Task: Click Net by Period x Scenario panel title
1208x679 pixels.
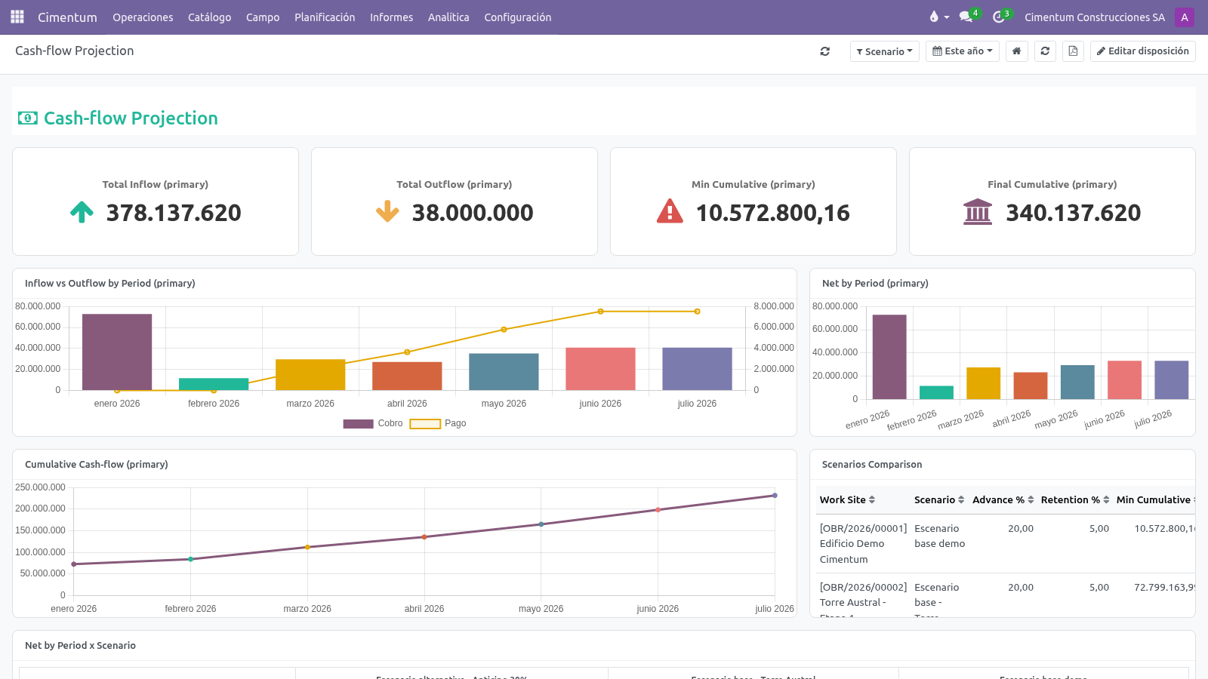Action: [x=80, y=646]
